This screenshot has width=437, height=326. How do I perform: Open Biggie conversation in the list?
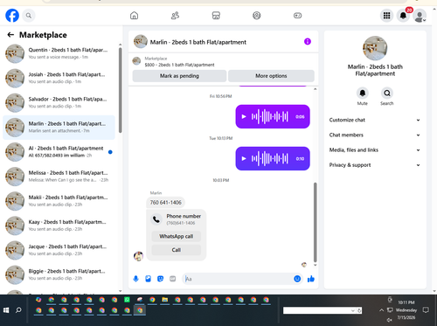click(59, 274)
